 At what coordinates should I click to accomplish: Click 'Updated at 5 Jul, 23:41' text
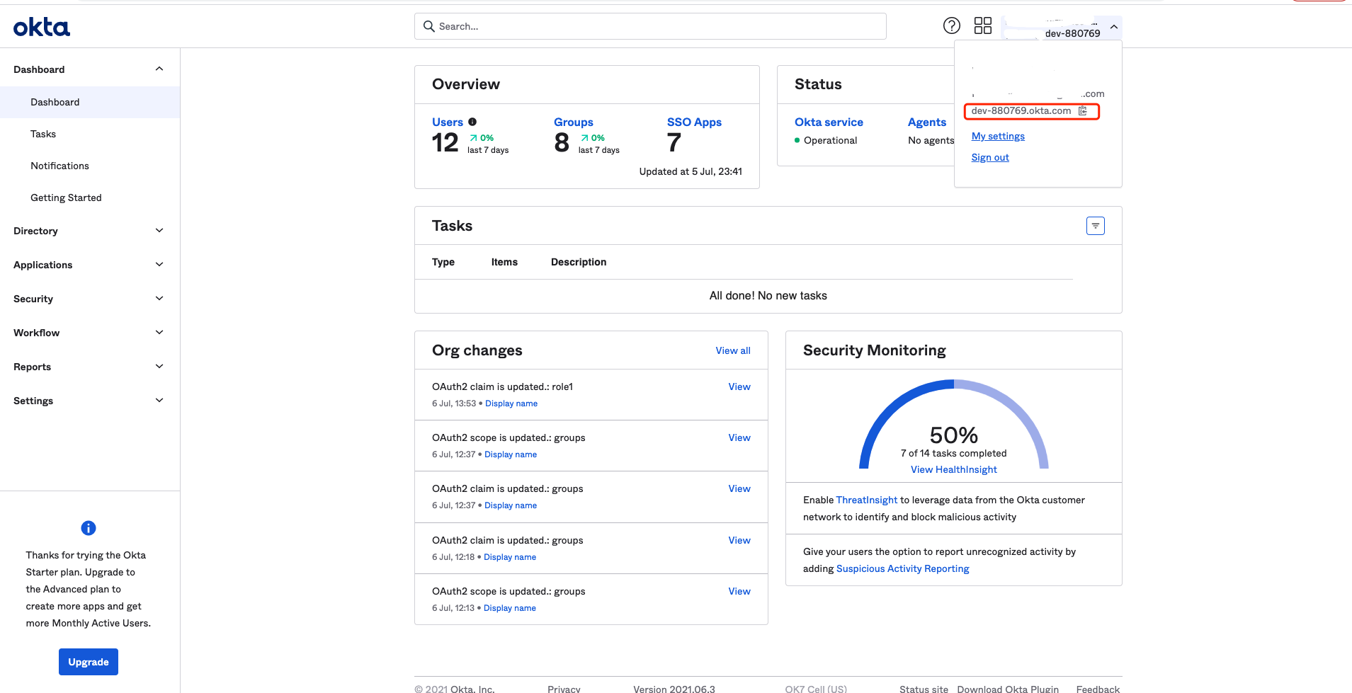[691, 171]
